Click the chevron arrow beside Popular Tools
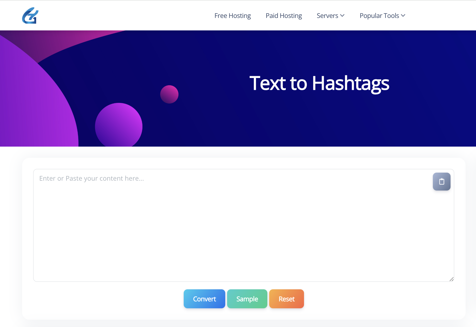The height and width of the screenshot is (327, 476). [x=403, y=16]
